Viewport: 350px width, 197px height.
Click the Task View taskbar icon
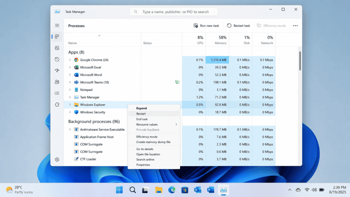pos(146,190)
